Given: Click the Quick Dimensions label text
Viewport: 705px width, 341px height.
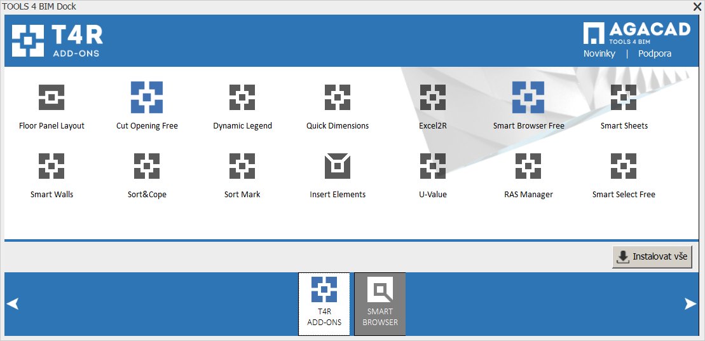Looking at the screenshot, I should [x=338, y=126].
